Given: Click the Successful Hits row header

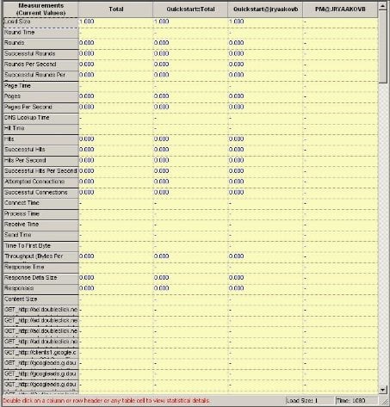Looking at the screenshot, I should tap(40, 151).
